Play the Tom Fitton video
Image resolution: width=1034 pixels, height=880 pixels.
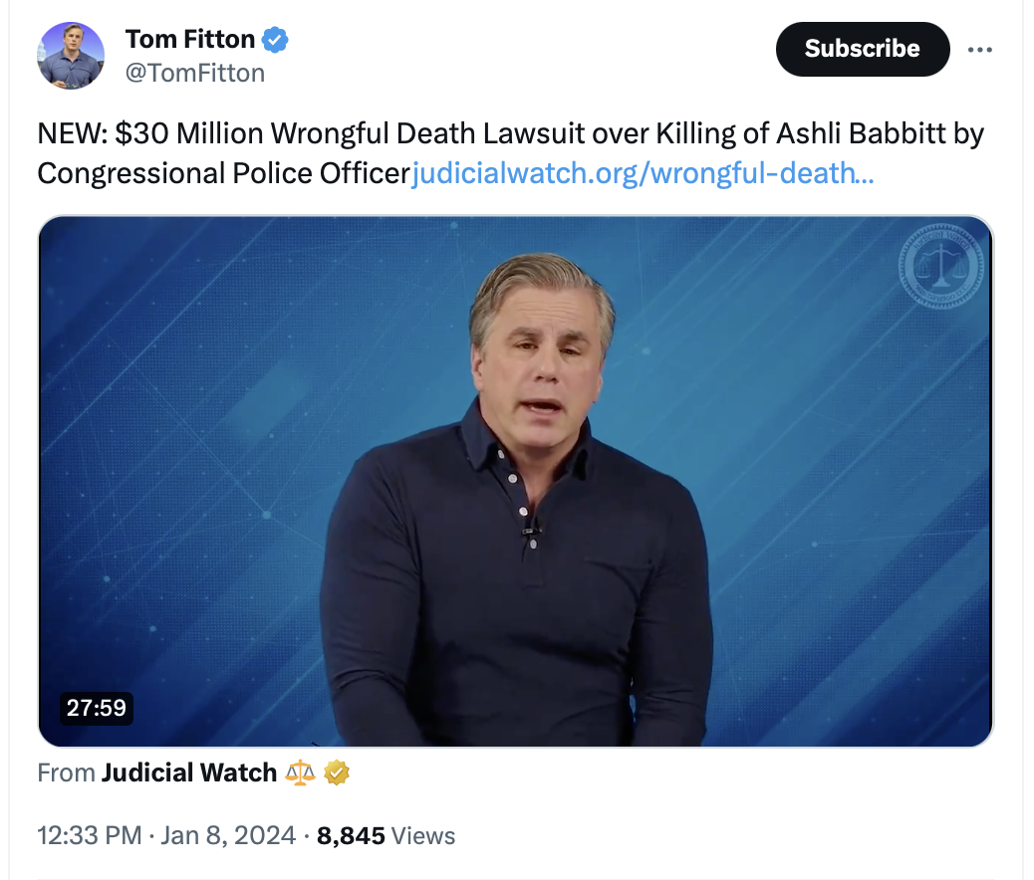pos(515,481)
